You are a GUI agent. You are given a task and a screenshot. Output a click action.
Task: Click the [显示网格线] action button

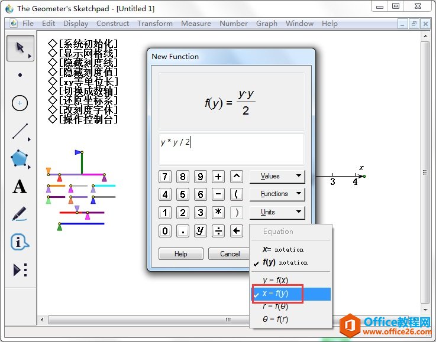point(83,53)
